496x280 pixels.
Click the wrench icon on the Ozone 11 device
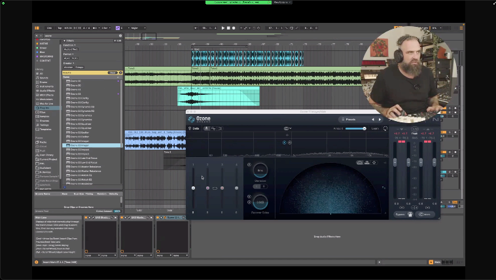coord(164,218)
